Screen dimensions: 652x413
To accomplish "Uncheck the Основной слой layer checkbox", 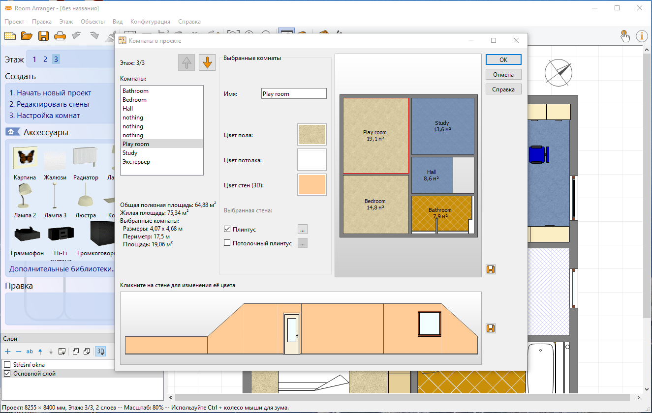I will point(7,374).
